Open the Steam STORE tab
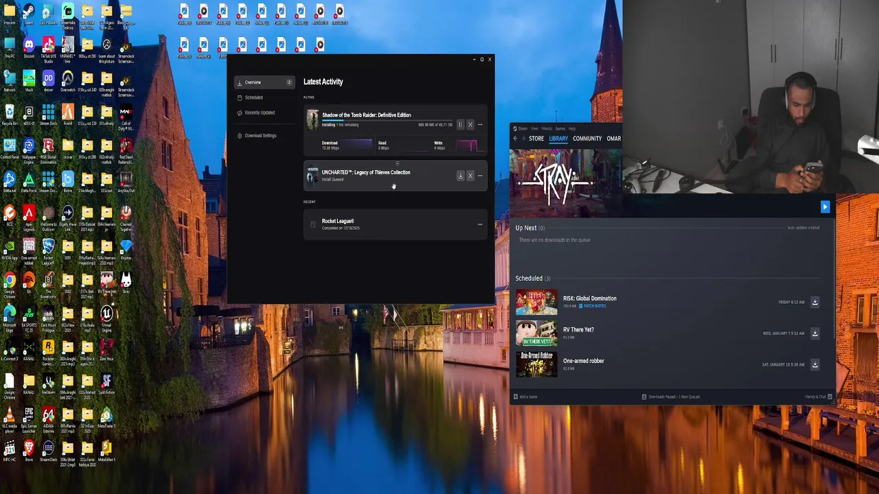This screenshot has height=494, width=879. point(536,139)
